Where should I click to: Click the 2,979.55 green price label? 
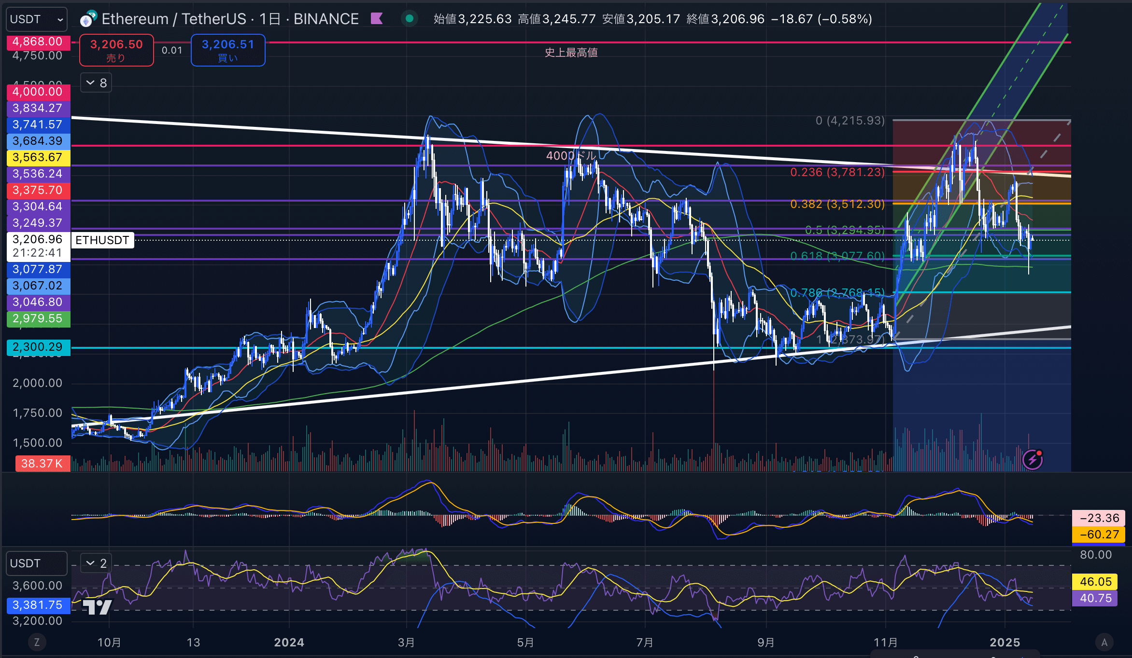coord(39,318)
